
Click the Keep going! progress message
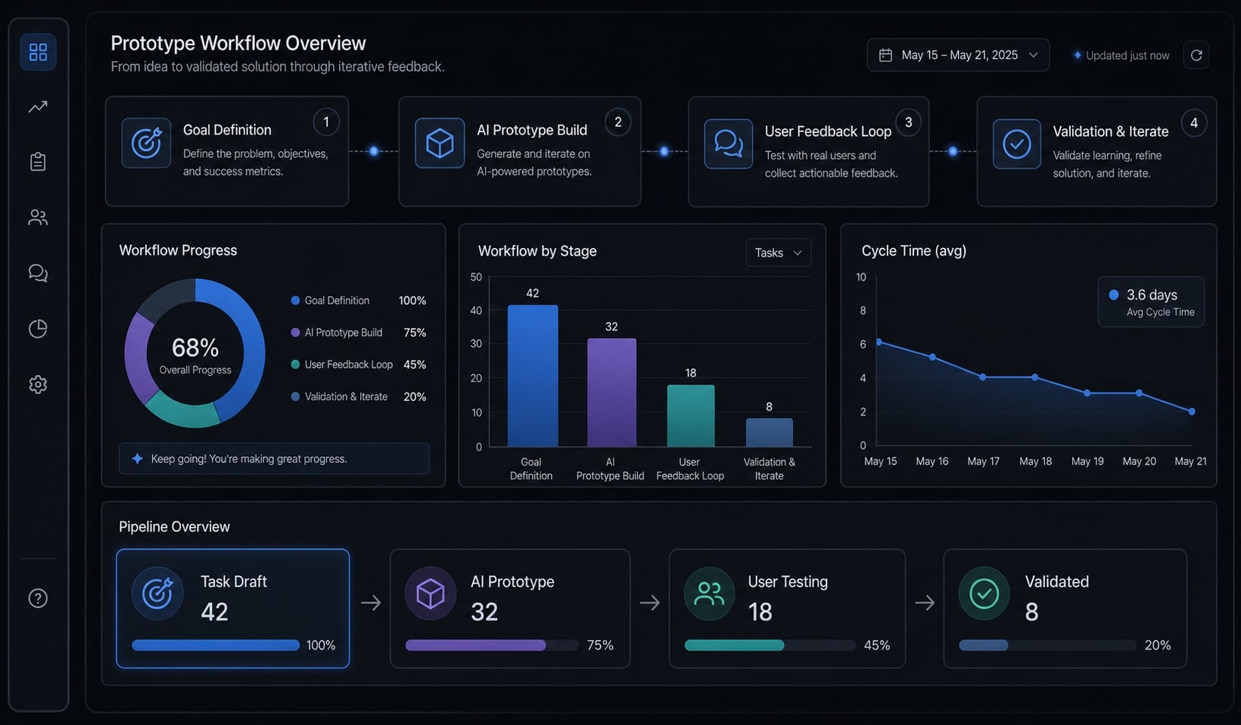(249, 459)
